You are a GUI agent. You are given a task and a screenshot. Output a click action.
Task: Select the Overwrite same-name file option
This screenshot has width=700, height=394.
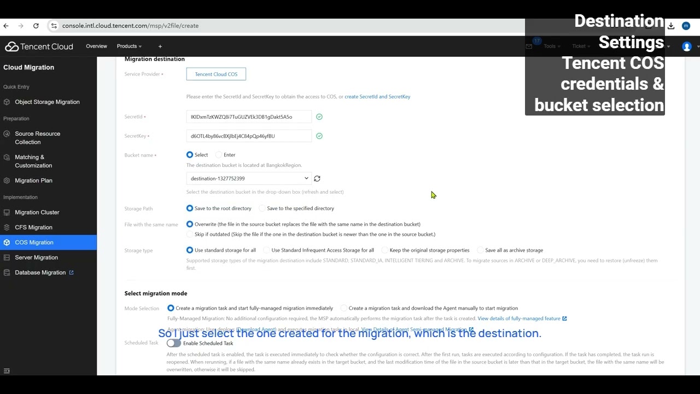coord(190,224)
